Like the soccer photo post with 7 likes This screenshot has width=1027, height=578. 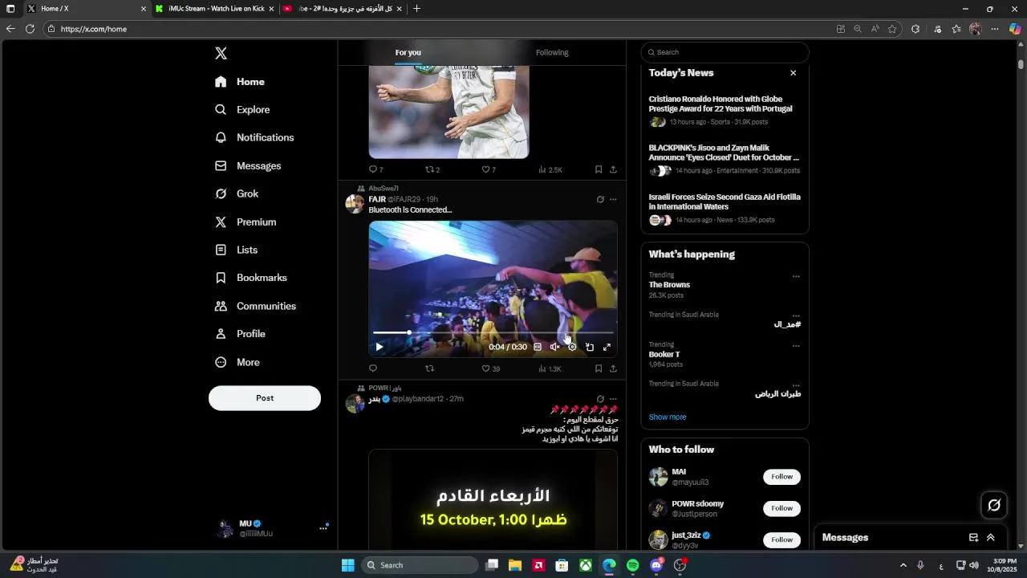point(489,170)
